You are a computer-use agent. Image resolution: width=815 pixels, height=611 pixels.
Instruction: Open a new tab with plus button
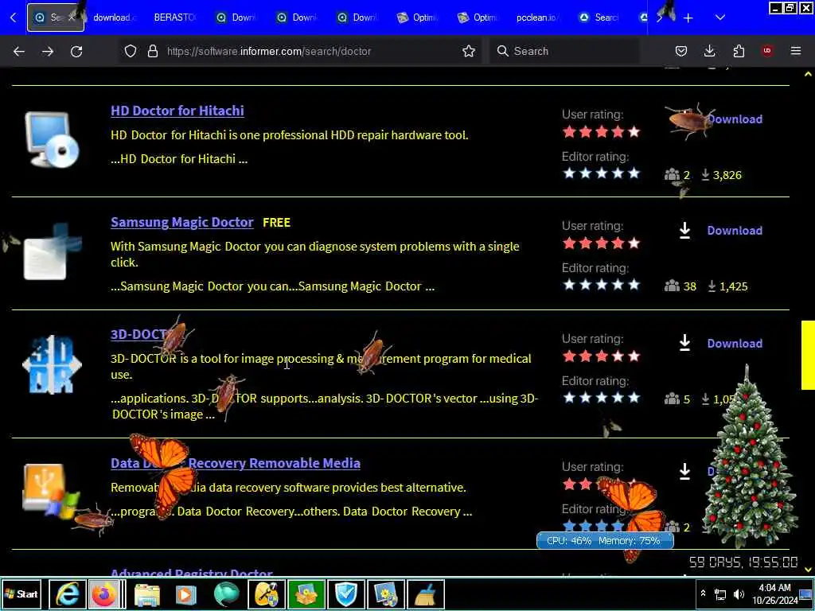click(x=688, y=18)
